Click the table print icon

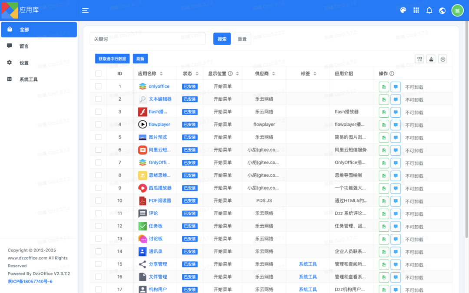443,59
